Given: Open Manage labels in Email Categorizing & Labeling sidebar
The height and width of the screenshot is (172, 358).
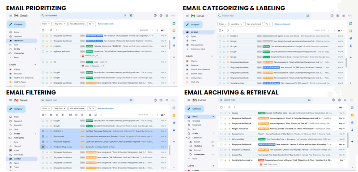Looking at the screenshot, I should pyautogui.click(x=197, y=45).
